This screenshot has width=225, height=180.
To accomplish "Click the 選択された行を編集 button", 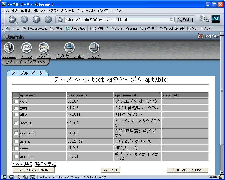I will [x=34, y=170].
